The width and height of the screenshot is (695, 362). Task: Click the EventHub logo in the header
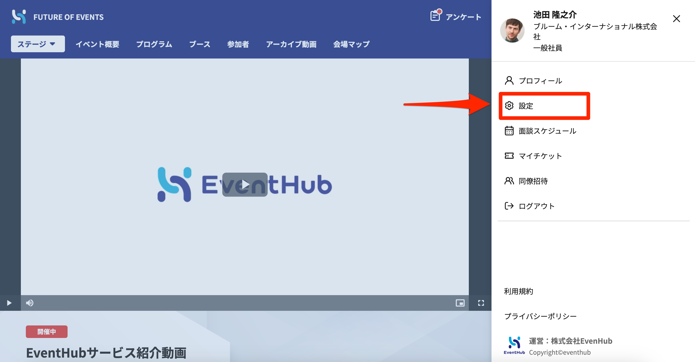point(19,17)
